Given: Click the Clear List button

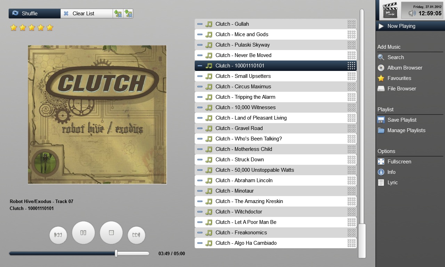Looking at the screenshot, I should coord(87,14).
